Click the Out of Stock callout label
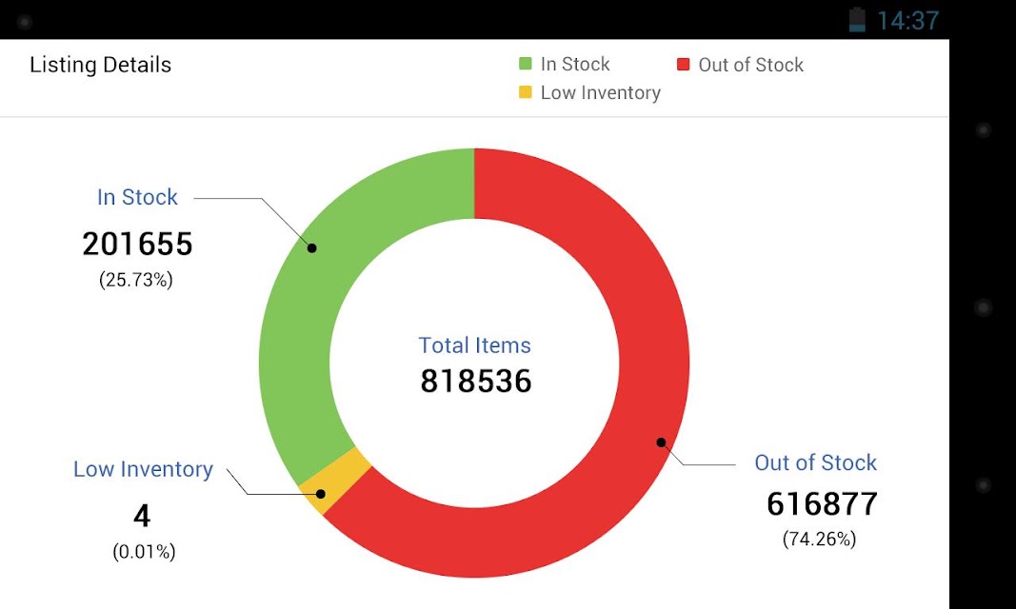The image size is (1016, 609). (815, 462)
